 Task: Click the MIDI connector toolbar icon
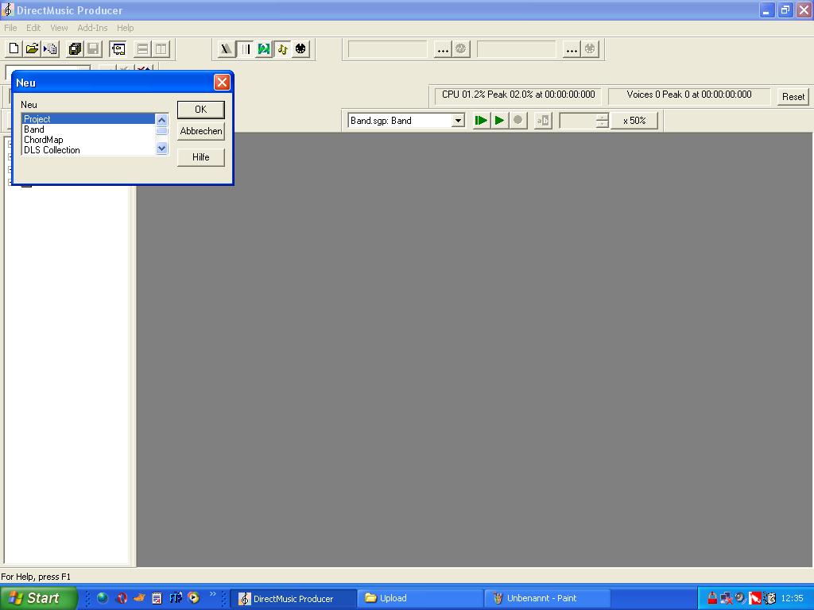point(300,48)
